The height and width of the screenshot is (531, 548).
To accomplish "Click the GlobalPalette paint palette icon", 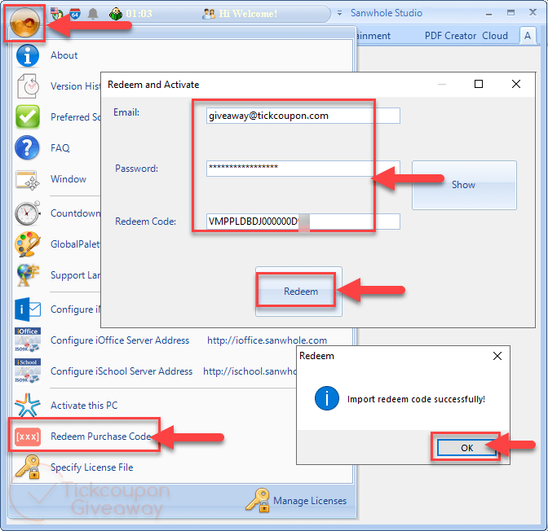I will 28,244.
